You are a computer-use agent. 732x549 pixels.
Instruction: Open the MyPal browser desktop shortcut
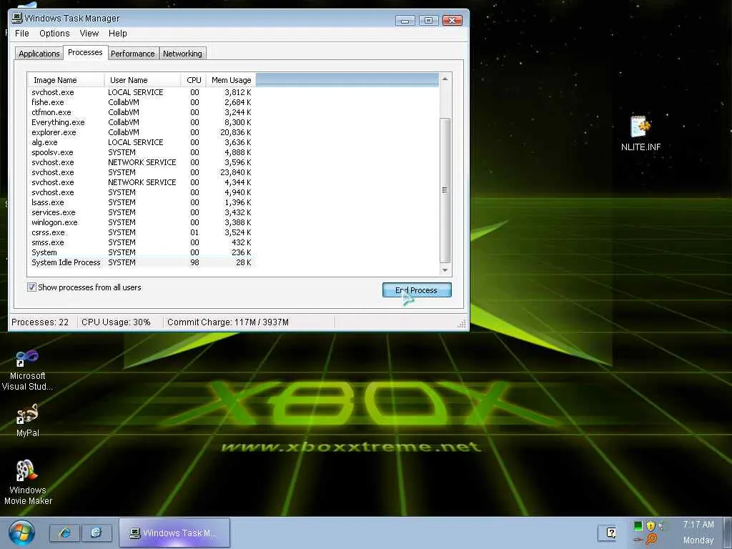[x=27, y=420]
